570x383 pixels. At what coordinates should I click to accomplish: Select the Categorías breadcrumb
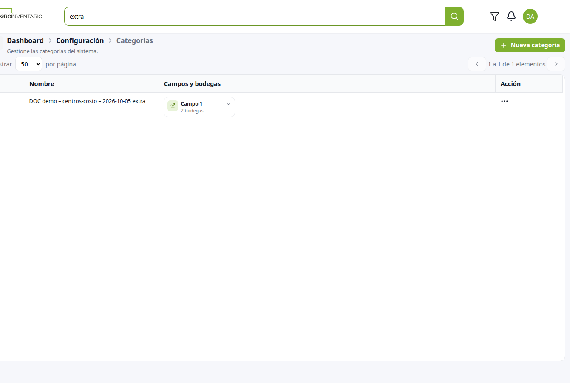pos(134,40)
